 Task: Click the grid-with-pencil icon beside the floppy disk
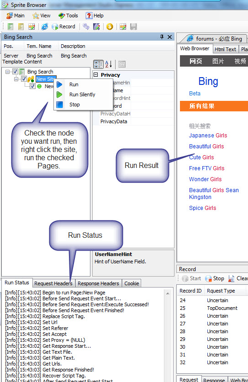[123, 26]
